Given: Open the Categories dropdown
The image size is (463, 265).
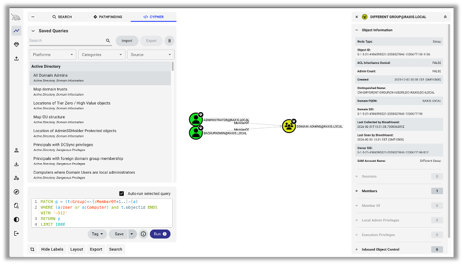Looking at the screenshot, I should (x=102, y=54).
